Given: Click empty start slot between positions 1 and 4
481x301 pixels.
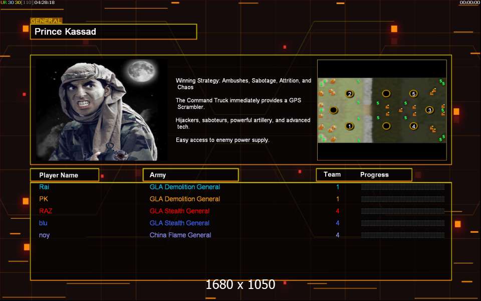Looking at the screenshot, I should click(386, 126).
